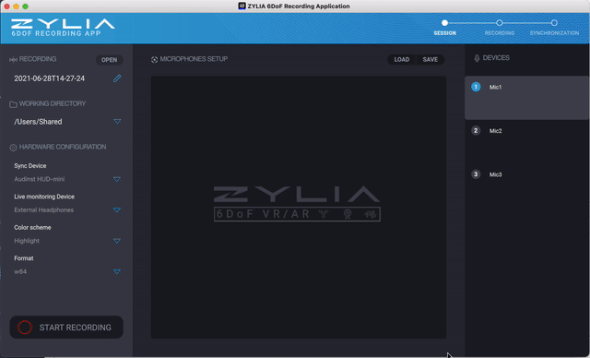The image size is (590, 358).
Task: Open the Working Directory dropdown arrow
Action: [x=117, y=122]
